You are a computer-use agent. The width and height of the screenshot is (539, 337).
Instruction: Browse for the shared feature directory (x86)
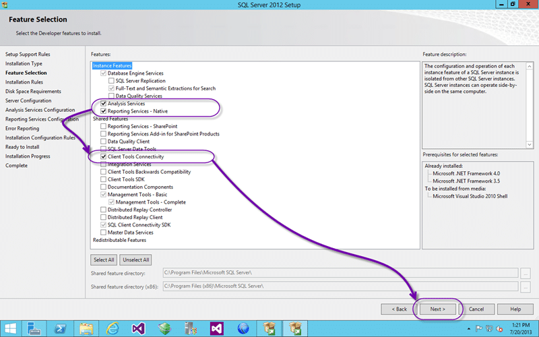tap(526, 287)
